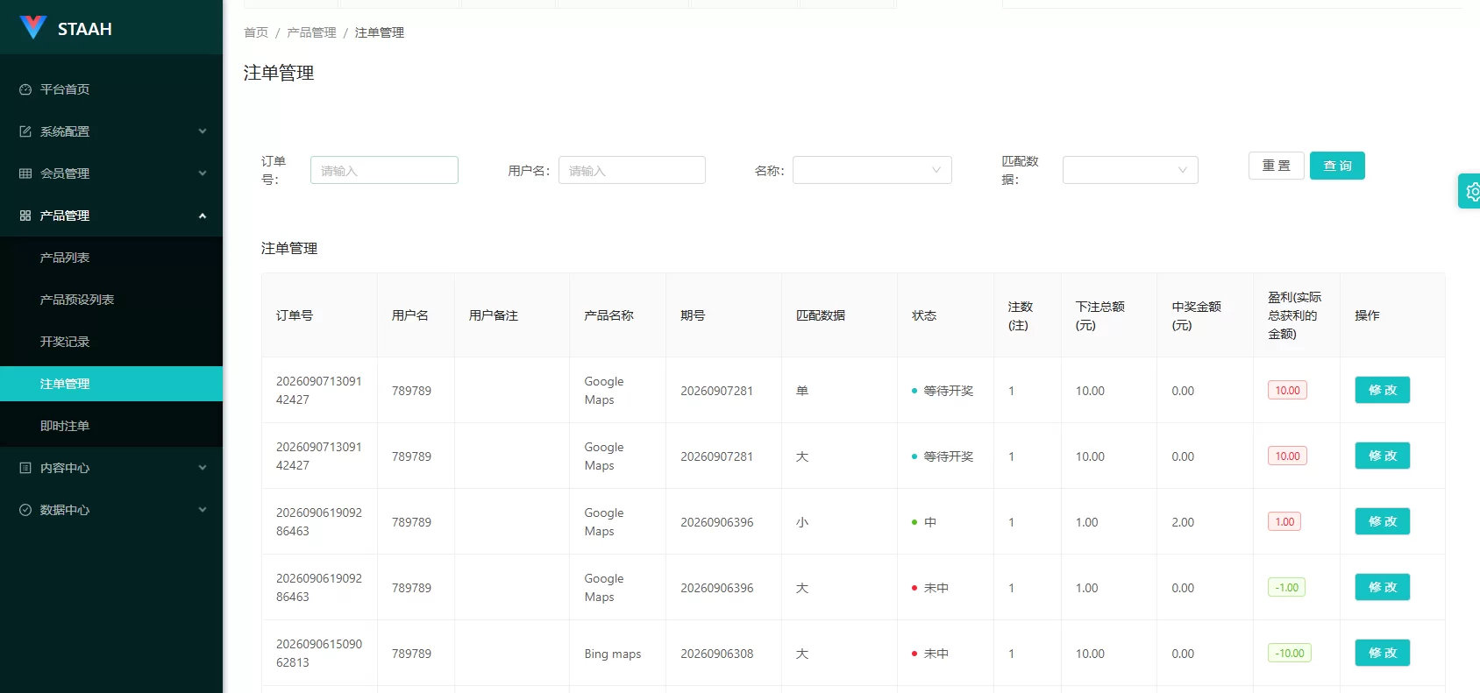Click 产品管理 breadcrumb link
1480x693 pixels.
[311, 32]
